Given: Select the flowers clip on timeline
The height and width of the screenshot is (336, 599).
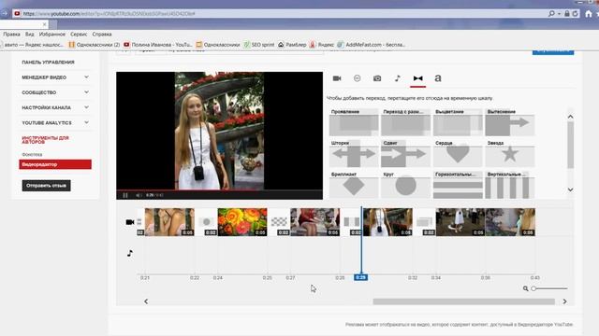Looking at the screenshot, I should (x=242, y=222).
